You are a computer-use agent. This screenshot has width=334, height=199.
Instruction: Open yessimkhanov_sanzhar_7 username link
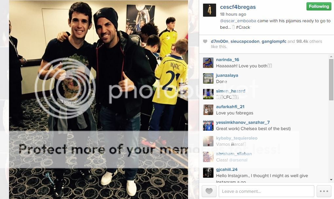click(x=243, y=122)
